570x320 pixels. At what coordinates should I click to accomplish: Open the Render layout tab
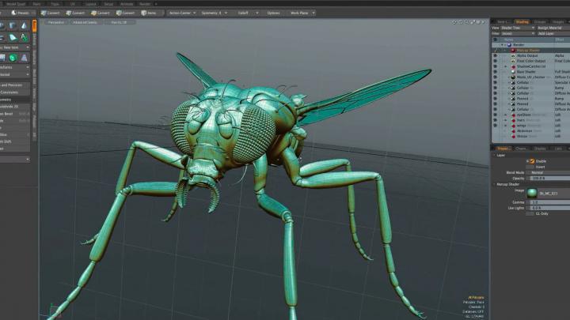(x=144, y=3)
